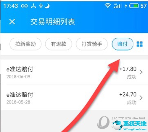Screen dimensions: 148x132
Task: Tap the Wi-Fi status icon
Action: pyautogui.click(x=108, y=6)
